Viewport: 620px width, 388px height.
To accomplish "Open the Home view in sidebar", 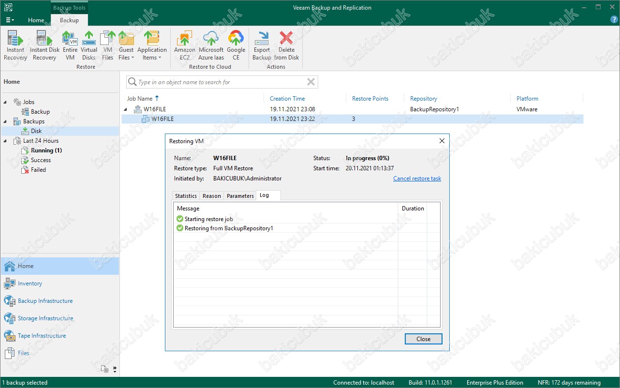I will tap(59, 266).
